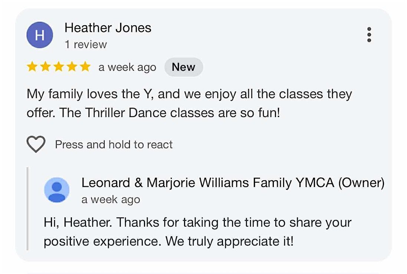Click the review's "a week ago" timestamp beside stars

(x=127, y=67)
